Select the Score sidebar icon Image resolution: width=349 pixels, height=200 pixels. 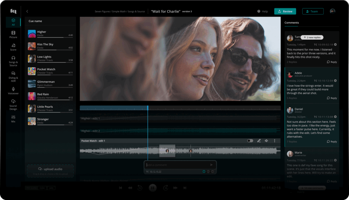pos(13,47)
